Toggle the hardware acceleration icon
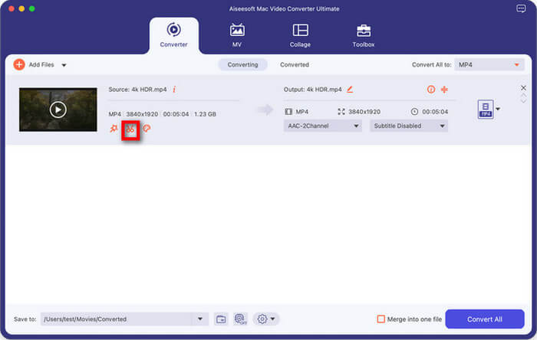This screenshot has height=340, width=537. (x=240, y=319)
